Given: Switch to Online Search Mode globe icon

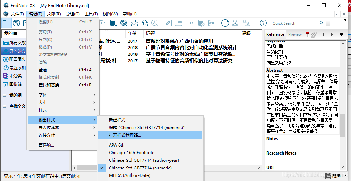Looking at the screenshot, I should point(17,23).
